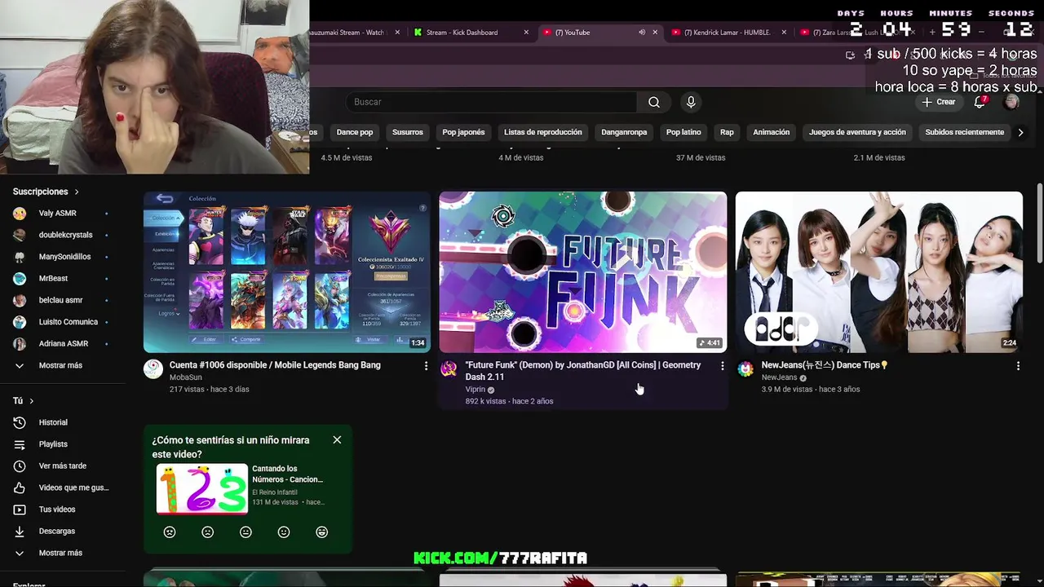
Task: Open the notifications bell
Action: pos(980,102)
